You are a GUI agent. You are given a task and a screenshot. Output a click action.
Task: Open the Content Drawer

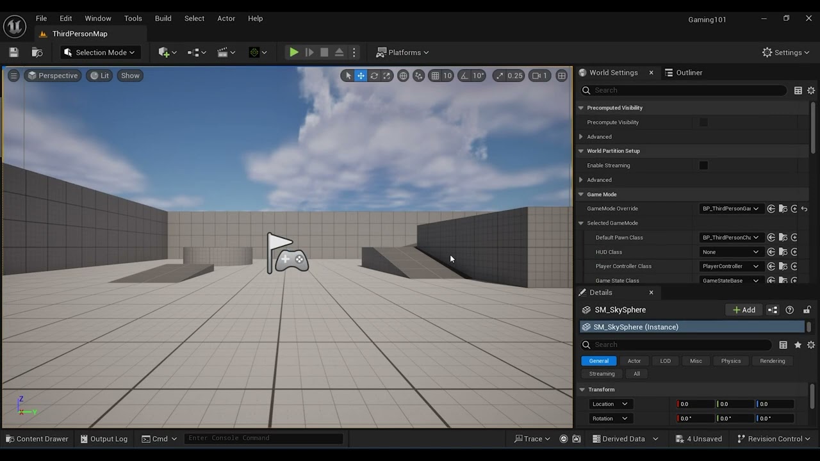pyautogui.click(x=37, y=439)
